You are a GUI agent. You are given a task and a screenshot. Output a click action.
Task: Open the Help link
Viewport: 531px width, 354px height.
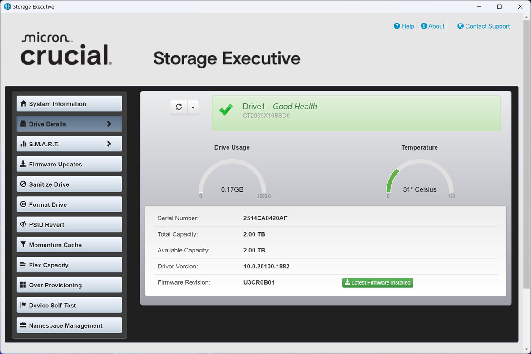pyautogui.click(x=404, y=26)
